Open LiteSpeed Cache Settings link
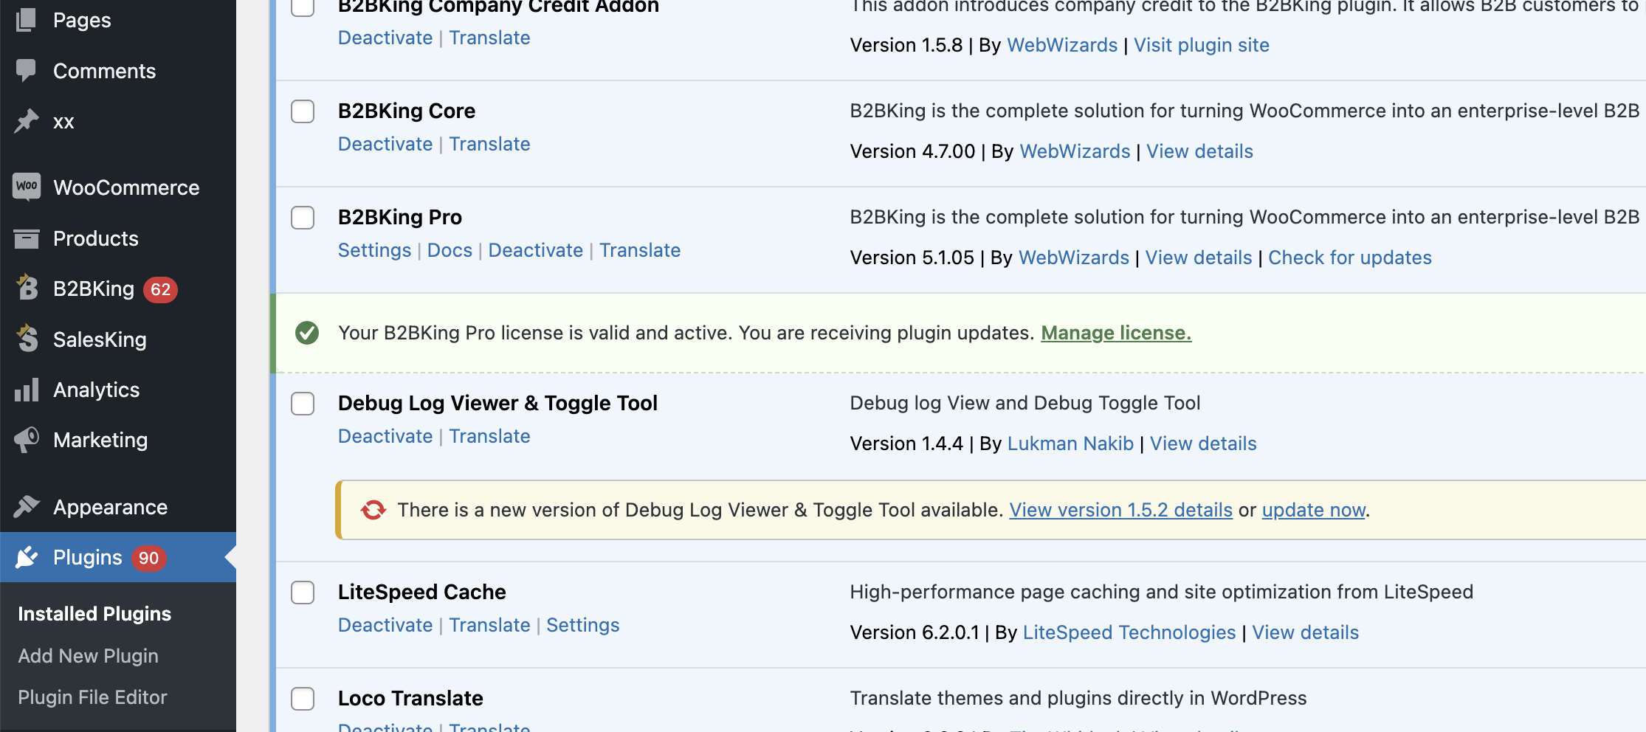The image size is (1646, 732). point(583,625)
